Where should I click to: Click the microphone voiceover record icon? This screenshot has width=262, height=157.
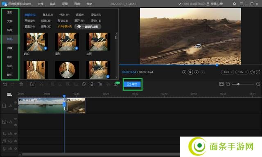click(92, 84)
